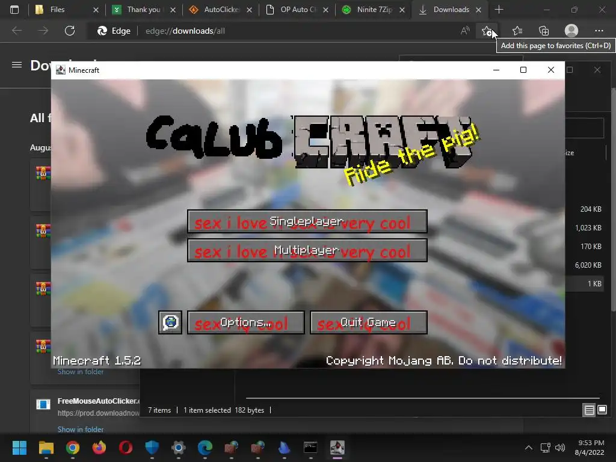Open Windows Security shield from taskbar
This screenshot has height=462, width=616.
tap(152, 448)
